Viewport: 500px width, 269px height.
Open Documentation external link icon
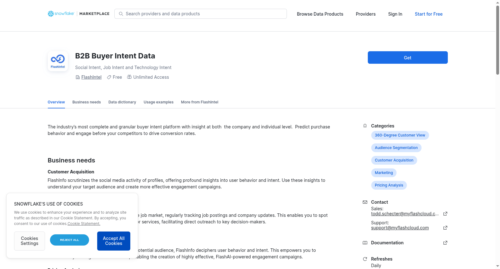click(x=445, y=243)
